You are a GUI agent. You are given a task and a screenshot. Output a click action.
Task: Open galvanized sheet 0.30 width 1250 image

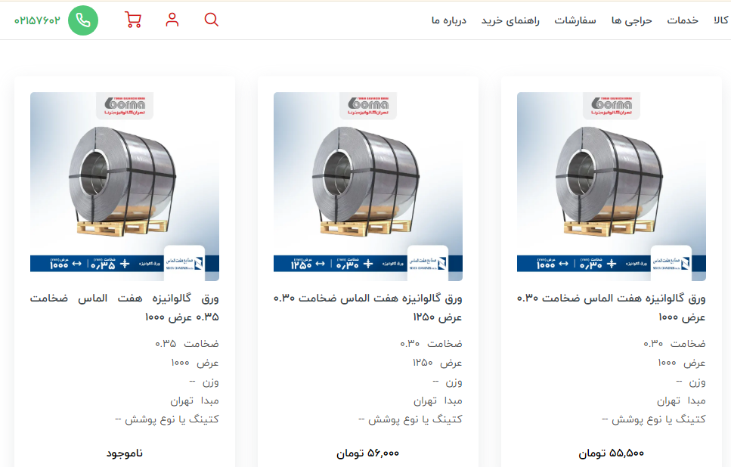click(368, 187)
